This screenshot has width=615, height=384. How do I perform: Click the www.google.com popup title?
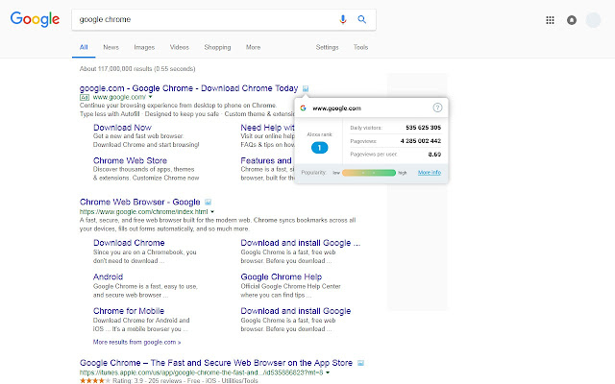(336, 108)
